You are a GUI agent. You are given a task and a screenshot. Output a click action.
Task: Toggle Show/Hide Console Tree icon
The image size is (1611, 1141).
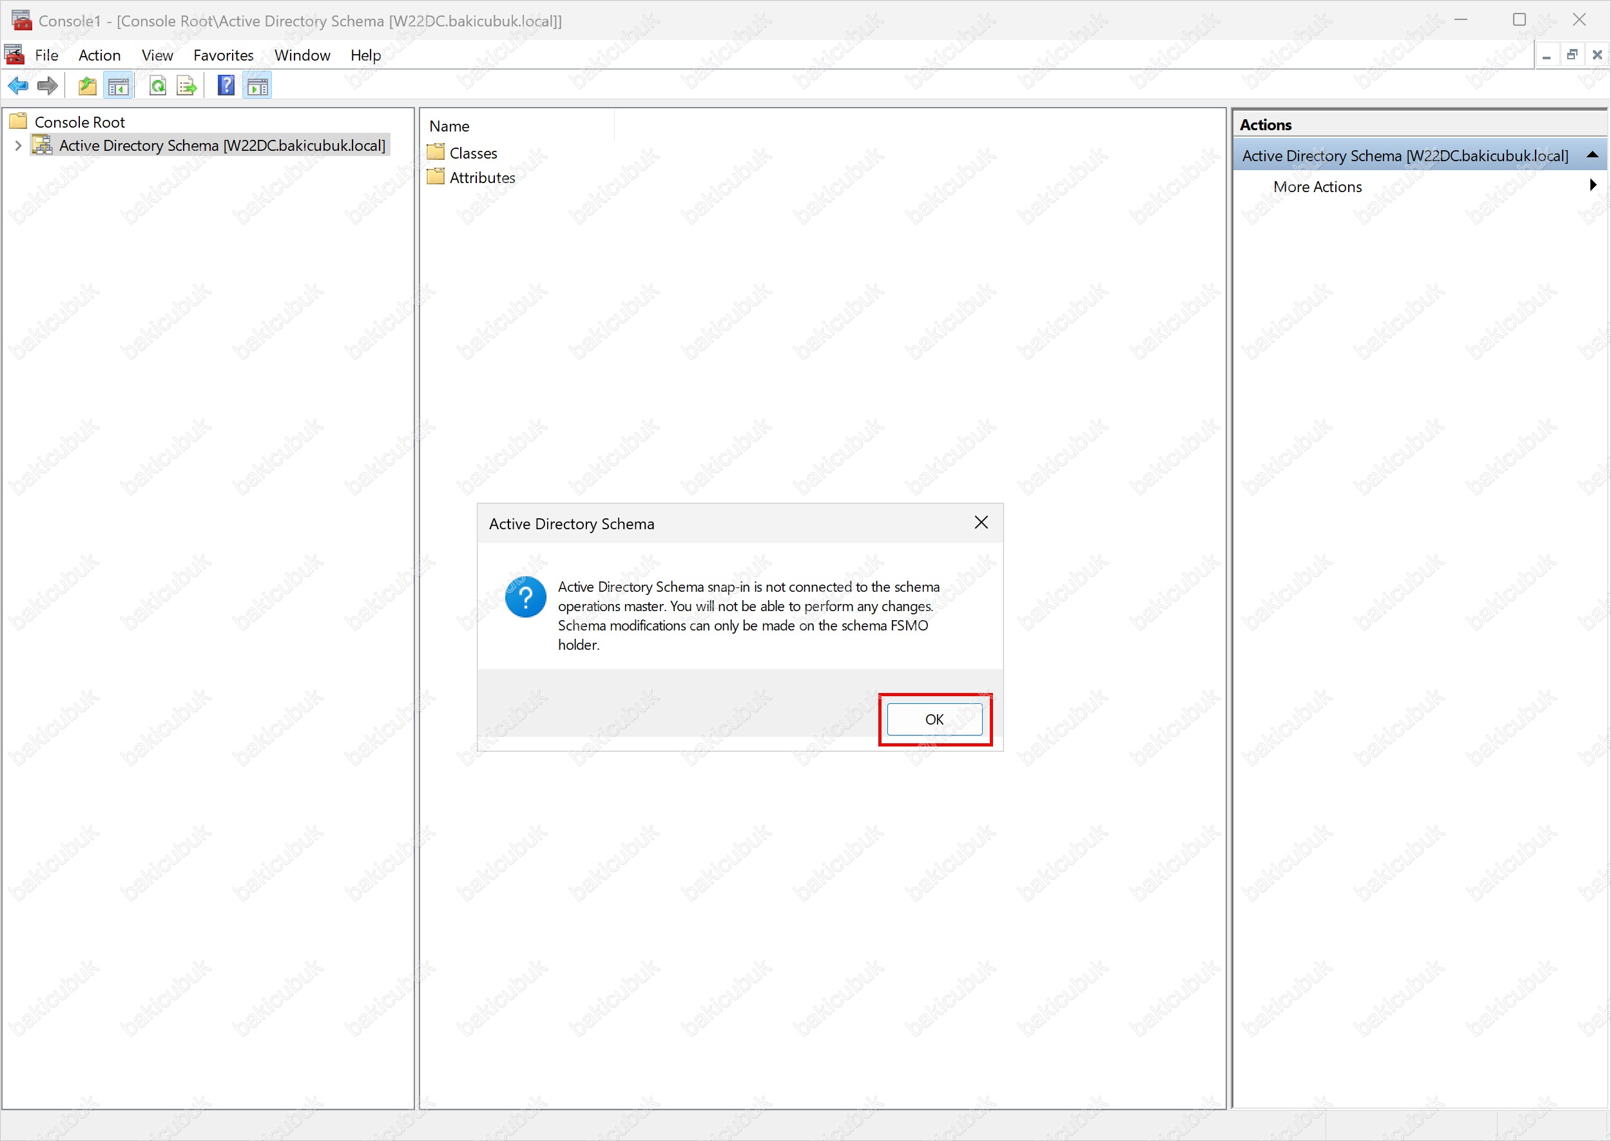tap(118, 86)
